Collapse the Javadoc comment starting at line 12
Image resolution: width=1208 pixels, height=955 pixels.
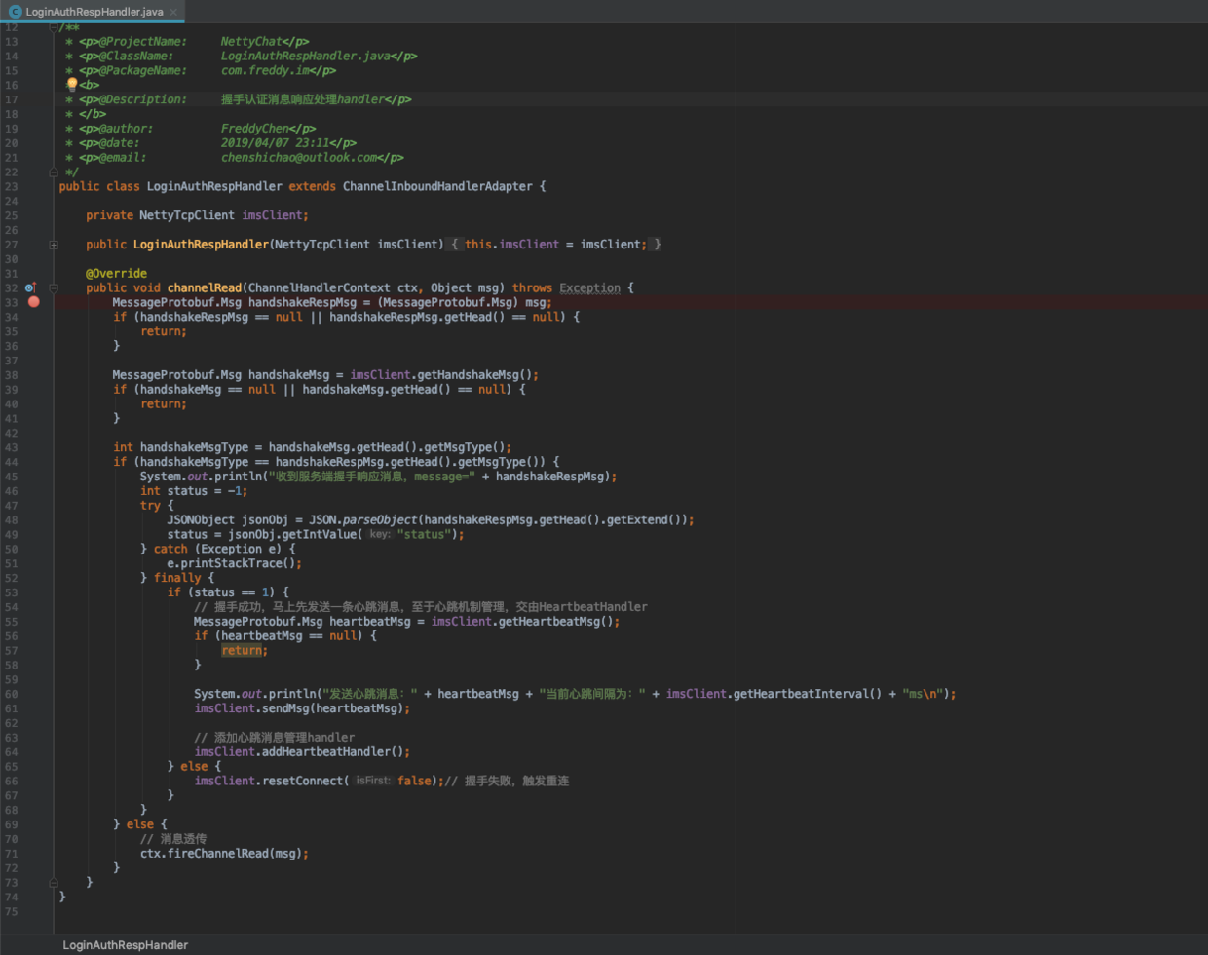pos(54,26)
